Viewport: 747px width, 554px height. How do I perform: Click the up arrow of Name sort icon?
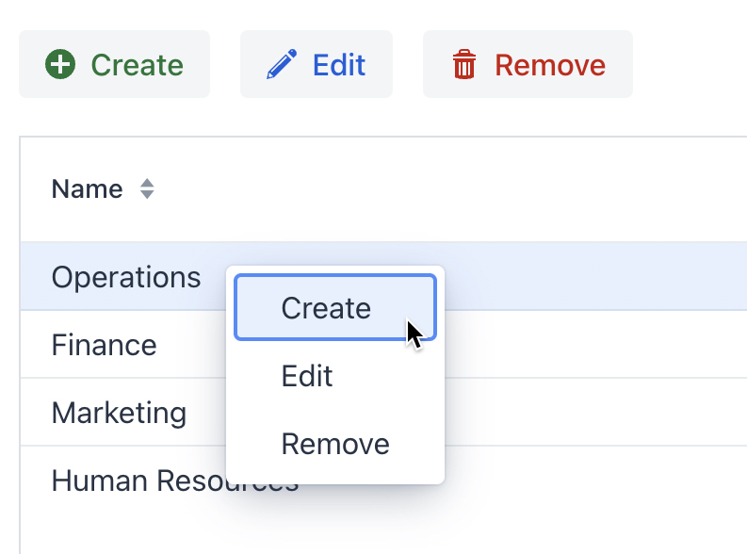coord(146,184)
